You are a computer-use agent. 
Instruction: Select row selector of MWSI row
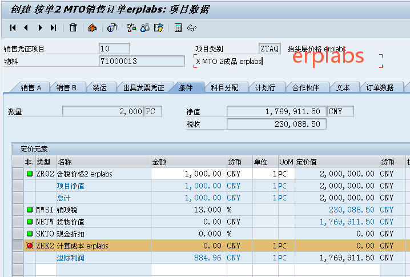18,210
